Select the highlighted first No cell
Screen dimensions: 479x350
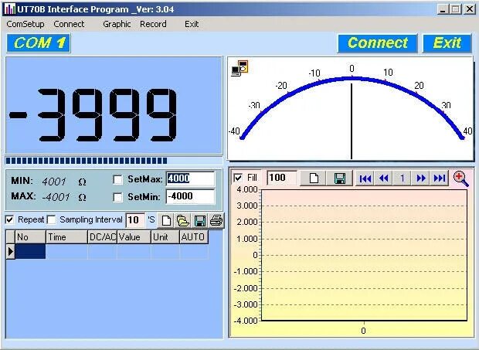30,252
